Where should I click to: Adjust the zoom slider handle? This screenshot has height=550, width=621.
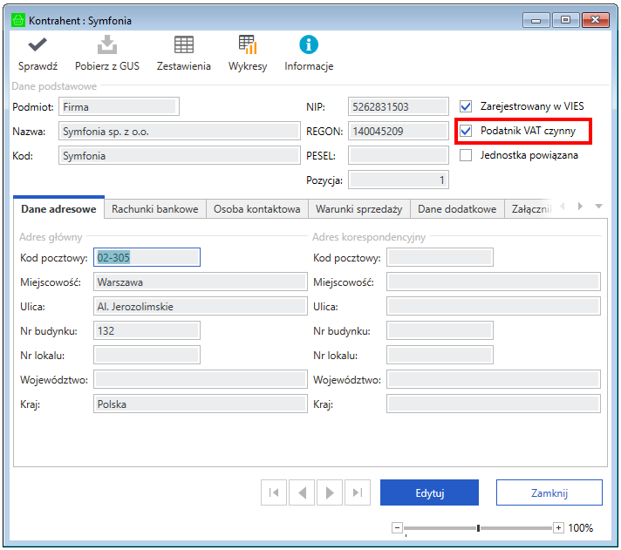click(x=479, y=528)
